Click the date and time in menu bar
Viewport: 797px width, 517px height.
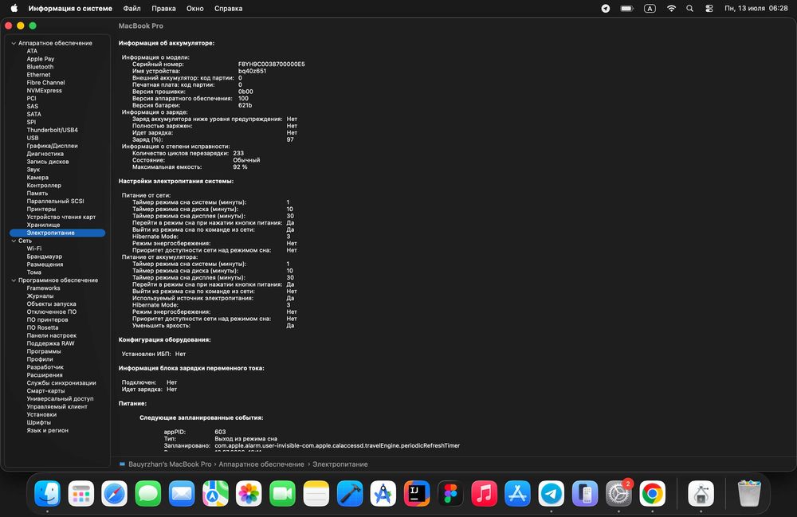point(756,8)
